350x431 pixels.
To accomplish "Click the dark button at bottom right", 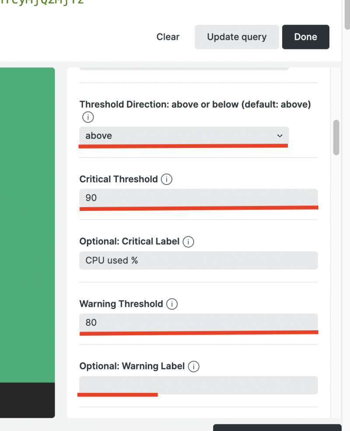I will 277,427.
